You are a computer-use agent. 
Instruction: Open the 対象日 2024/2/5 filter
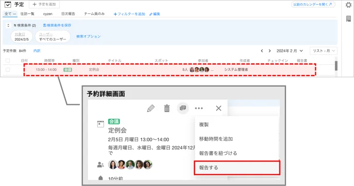click(22, 37)
